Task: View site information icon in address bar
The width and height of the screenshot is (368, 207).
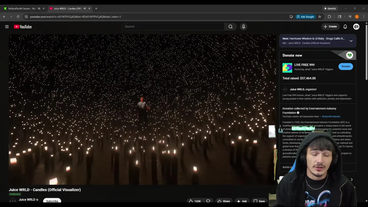Action: (x=26, y=17)
